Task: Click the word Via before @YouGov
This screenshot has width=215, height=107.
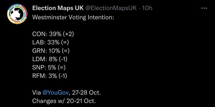Action: tap(36, 93)
